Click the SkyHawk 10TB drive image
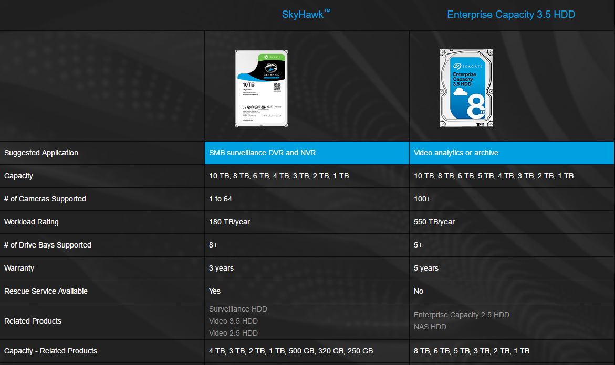 (262, 88)
